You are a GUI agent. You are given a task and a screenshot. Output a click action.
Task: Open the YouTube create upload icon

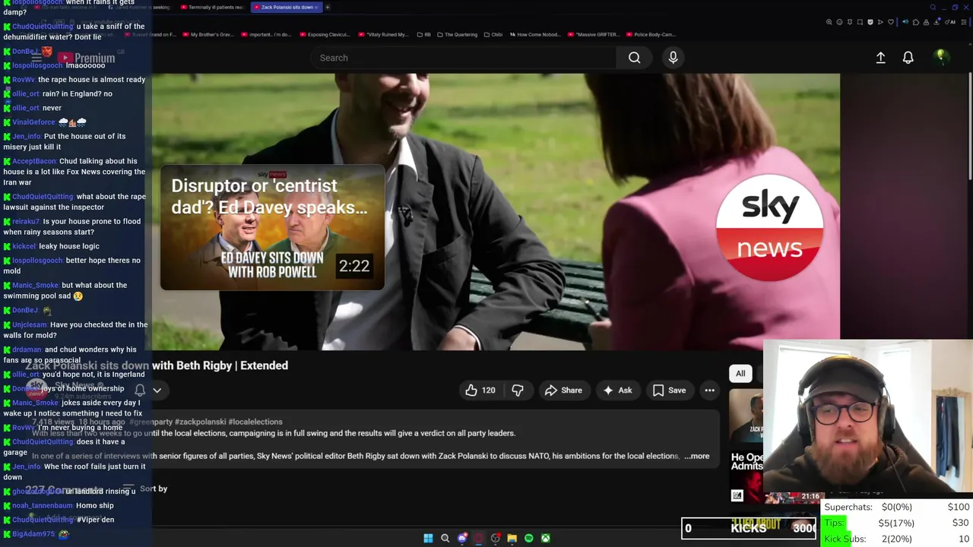880,58
